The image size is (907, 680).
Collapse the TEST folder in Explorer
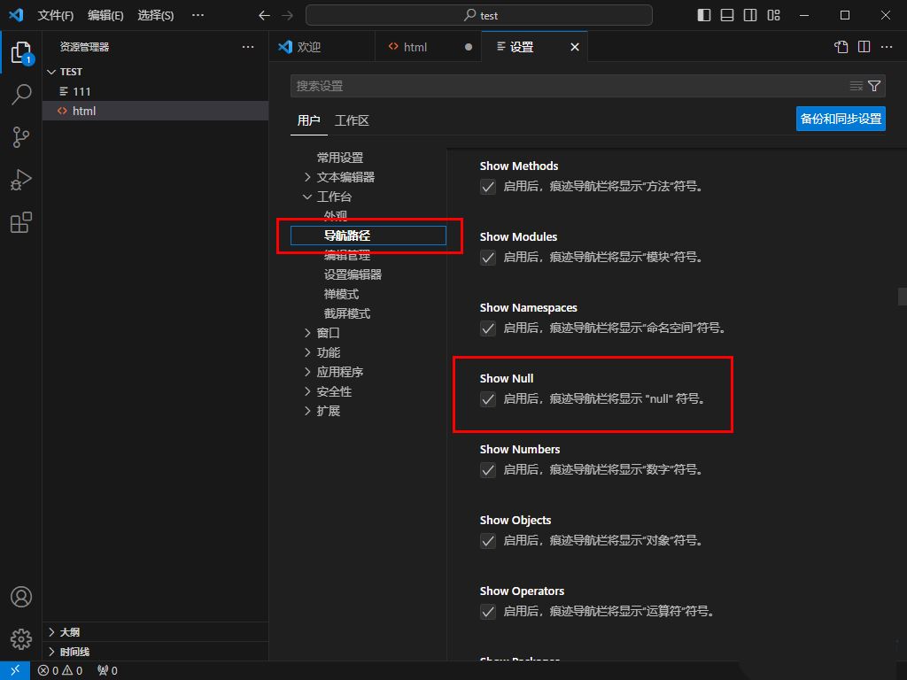click(51, 72)
